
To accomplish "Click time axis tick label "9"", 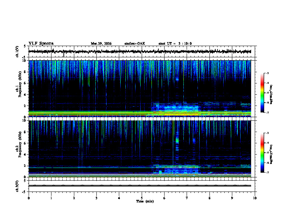I will click(232, 198).
